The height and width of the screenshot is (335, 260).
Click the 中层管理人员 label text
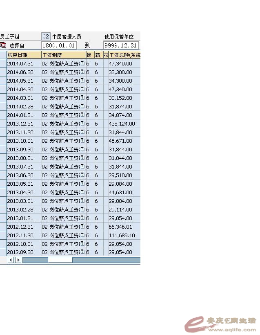pyautogui.click(x=67, y=37)
